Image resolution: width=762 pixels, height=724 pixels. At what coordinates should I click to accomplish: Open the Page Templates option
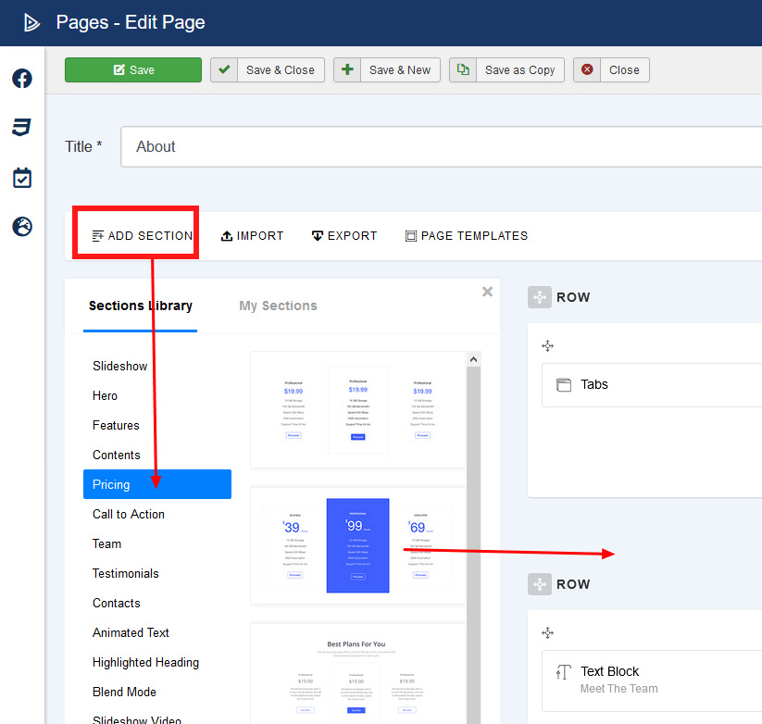466,236
